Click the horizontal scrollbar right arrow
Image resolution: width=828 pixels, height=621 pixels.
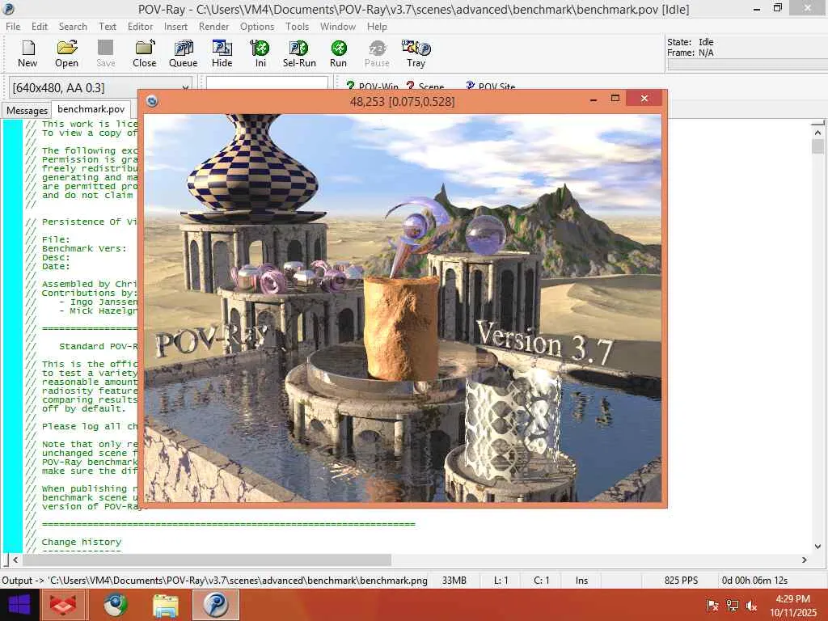(x=805, y=560)
